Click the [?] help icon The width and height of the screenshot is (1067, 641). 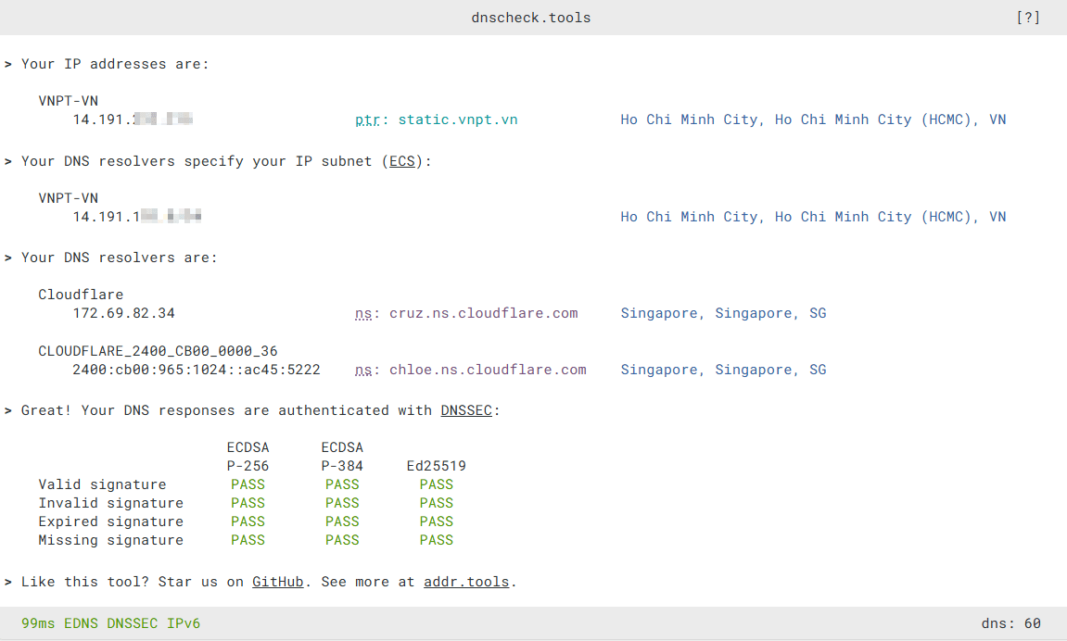click(1028, 18)
